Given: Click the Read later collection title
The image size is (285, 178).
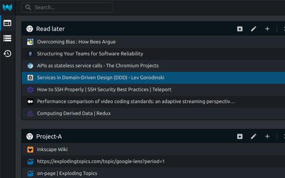Looking at the screenshot, I should pos(50,29).
